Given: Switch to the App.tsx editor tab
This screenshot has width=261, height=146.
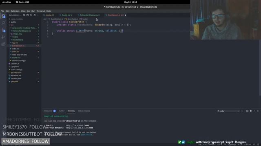Looking at the screenshot, I should [49, 15].
